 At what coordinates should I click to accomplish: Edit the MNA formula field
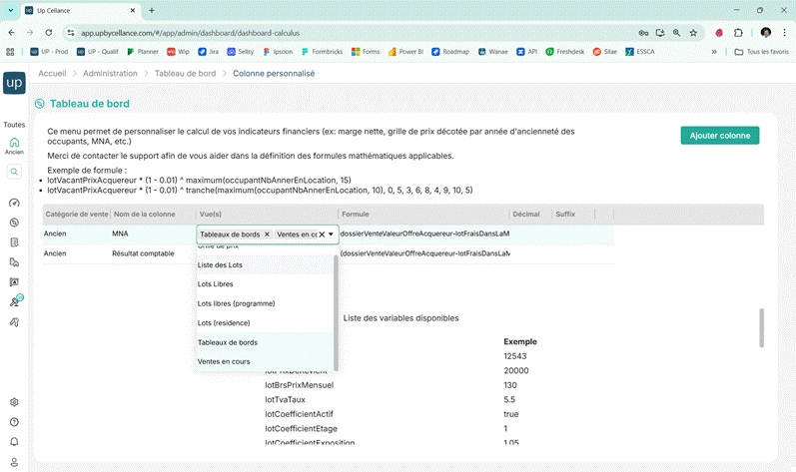tap(424, 234)
